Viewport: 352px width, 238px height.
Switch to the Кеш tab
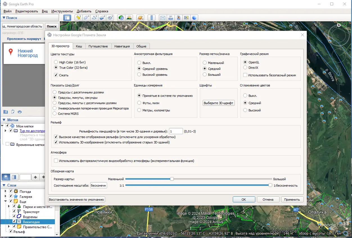[x=79, y=46]
